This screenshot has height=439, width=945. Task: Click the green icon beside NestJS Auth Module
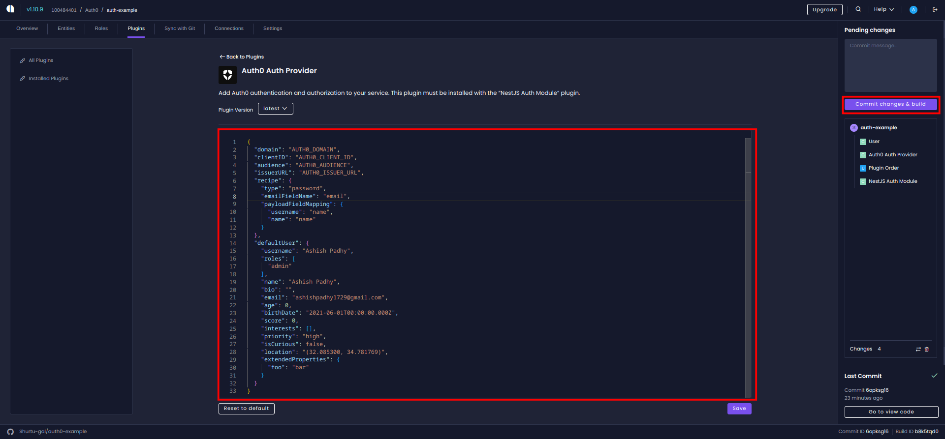863,181
